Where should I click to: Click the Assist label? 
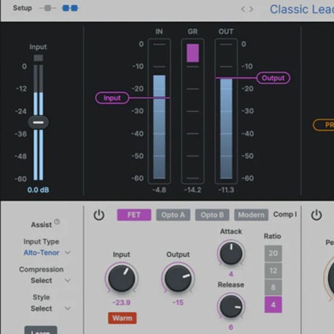(42, 225)
